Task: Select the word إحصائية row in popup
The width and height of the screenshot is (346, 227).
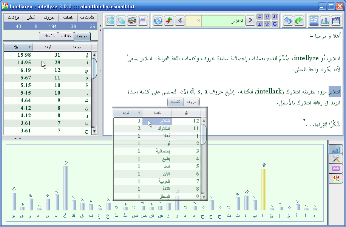Action: pyautogui.click(x=157, y=151)
